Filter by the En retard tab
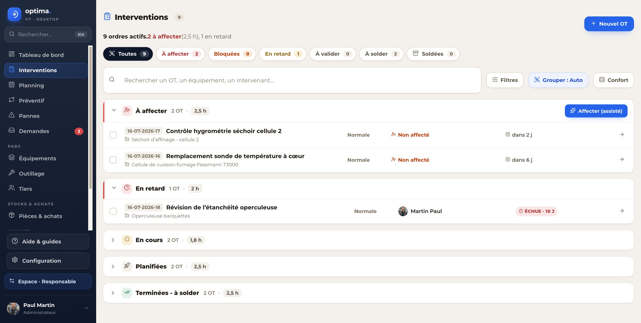Image resolution: width=641 pixels, height=323 pixels. pyautogui.click(x=283, y=54)
